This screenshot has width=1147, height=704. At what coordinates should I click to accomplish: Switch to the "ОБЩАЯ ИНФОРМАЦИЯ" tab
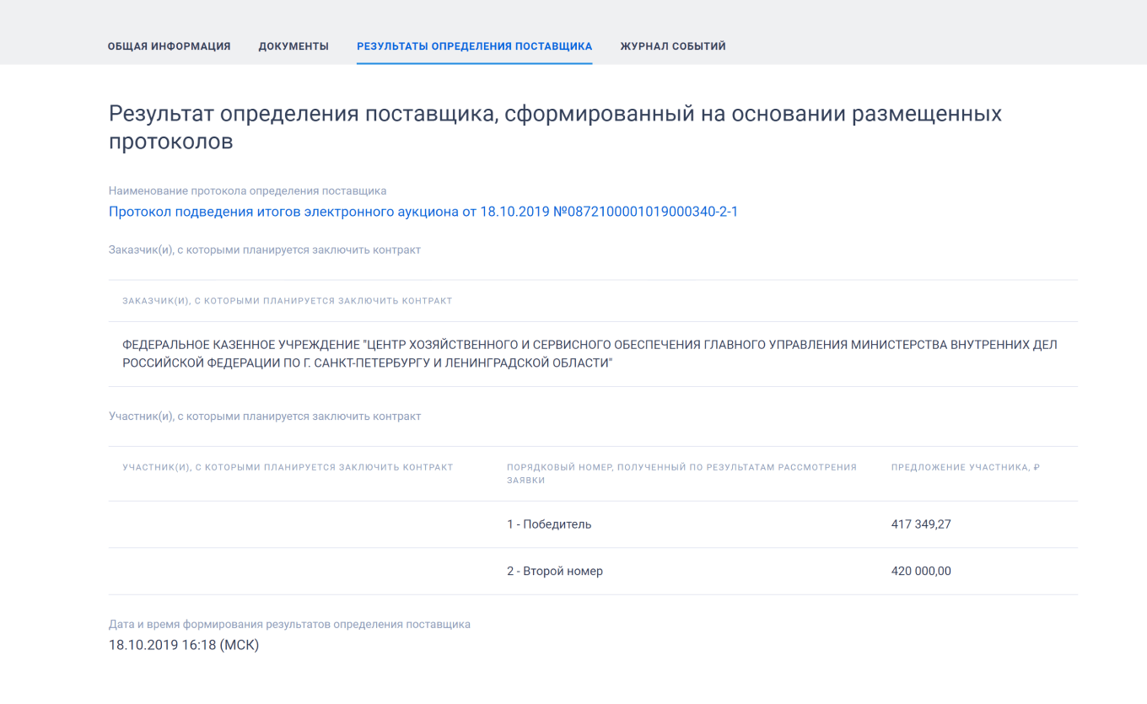pos(168,46)
